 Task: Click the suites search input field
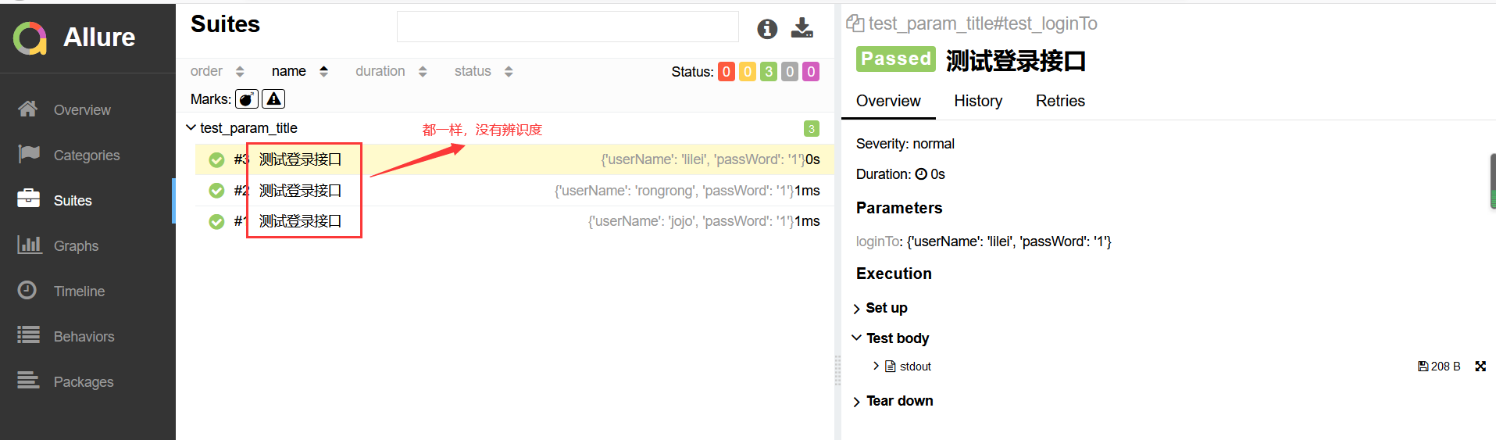pos(567,27)
